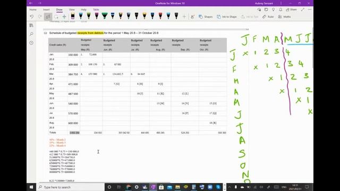
Task: Click the 540 000 Jun credit sales cell
Action: [x=73, y=103]
